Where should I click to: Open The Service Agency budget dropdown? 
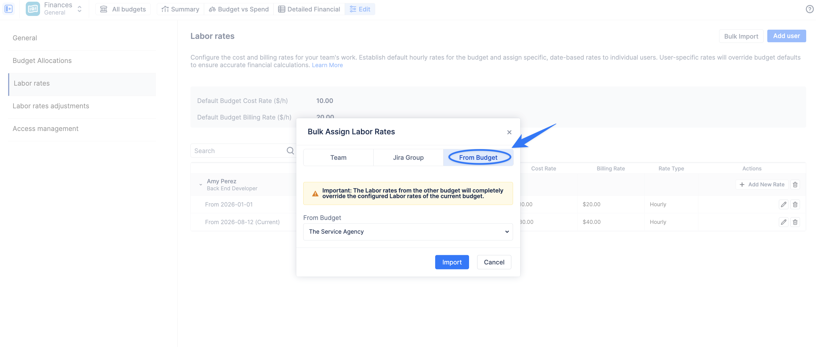[408, 232]
